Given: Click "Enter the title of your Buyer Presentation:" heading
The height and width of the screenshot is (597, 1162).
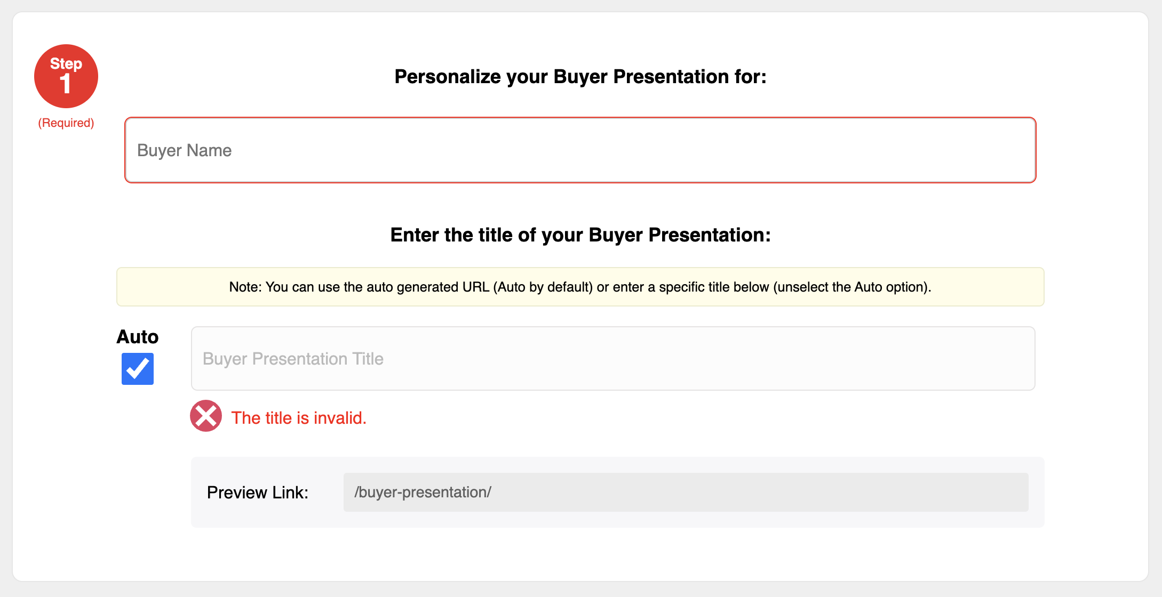Looking at the screenshot, I should 580,235.
